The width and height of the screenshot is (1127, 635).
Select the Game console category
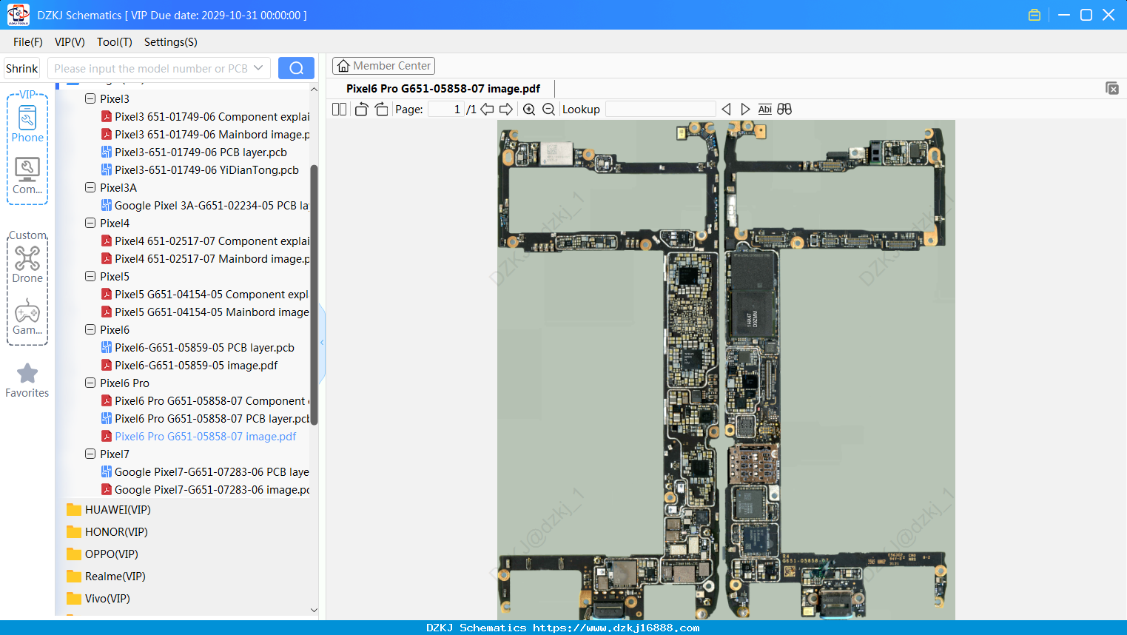coord(27,317)
